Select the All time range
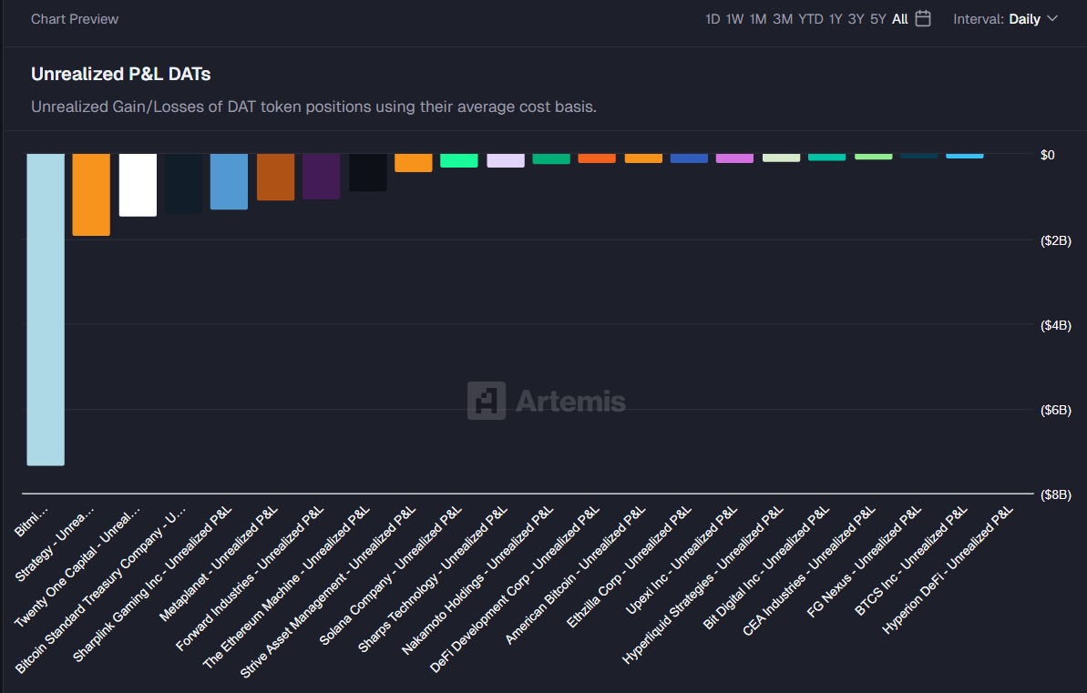The width and height of the screenshot is (1087, 693). [900, 19]
